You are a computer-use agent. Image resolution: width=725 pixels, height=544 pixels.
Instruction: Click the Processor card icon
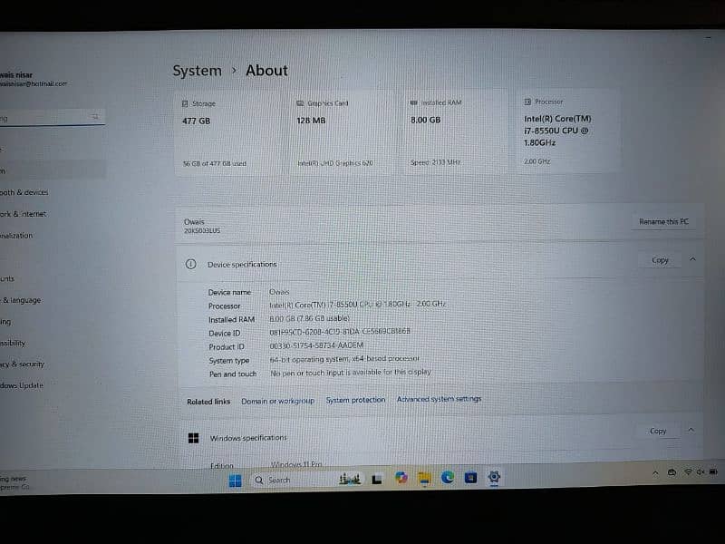click(x=527, y=102)
